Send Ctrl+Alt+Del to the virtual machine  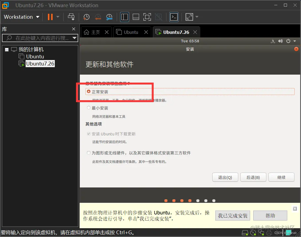[71, 17]
